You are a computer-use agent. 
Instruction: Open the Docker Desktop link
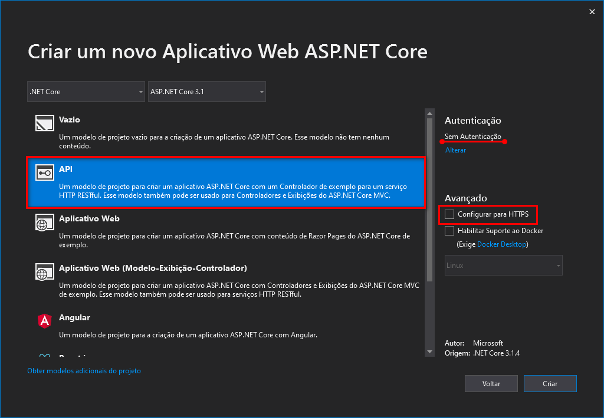(x=501, y=244)
